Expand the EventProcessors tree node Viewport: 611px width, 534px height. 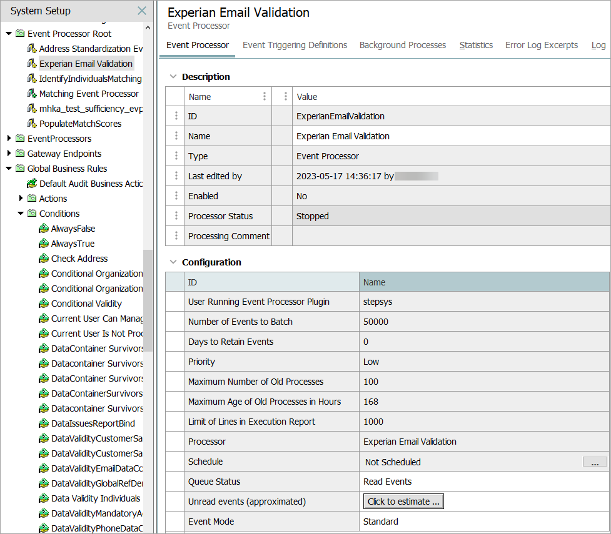pos(9,139)
